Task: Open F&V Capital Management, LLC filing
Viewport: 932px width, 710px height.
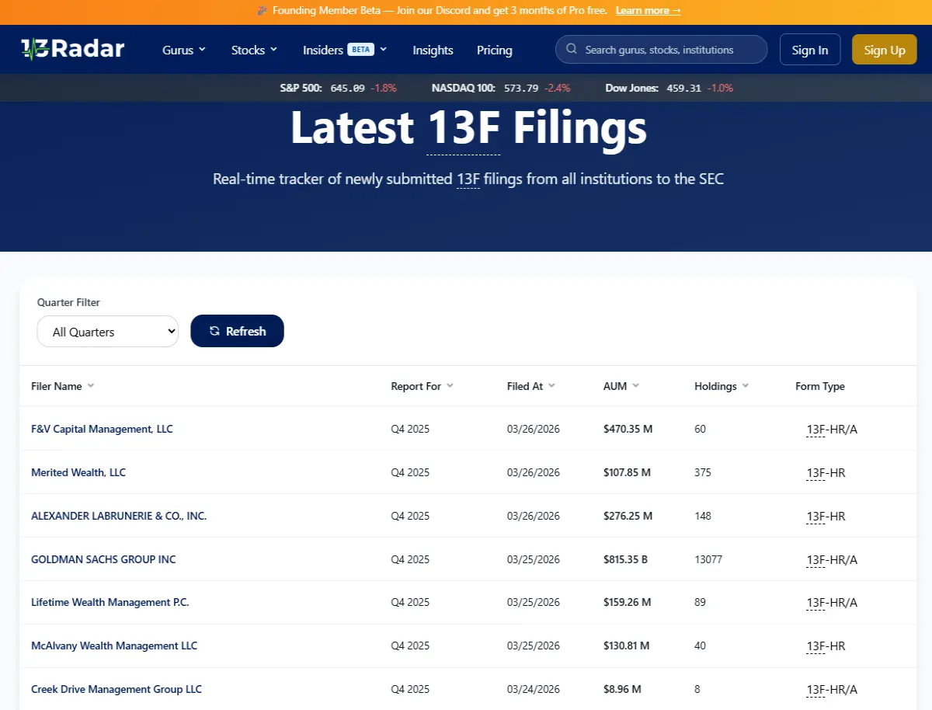Action: coord(102,429)
